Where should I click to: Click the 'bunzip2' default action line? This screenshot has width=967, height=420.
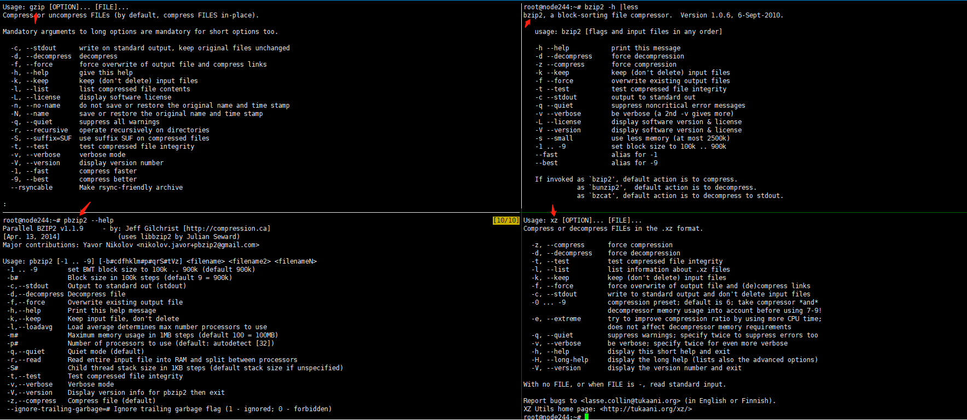click(667, 188)
